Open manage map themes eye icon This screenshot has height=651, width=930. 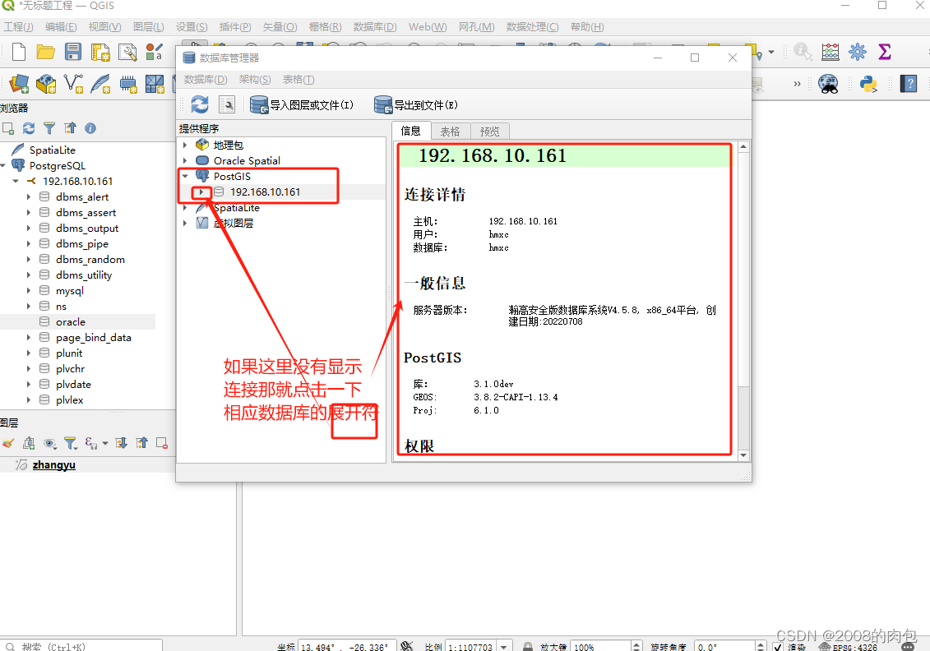pos(50,443)
